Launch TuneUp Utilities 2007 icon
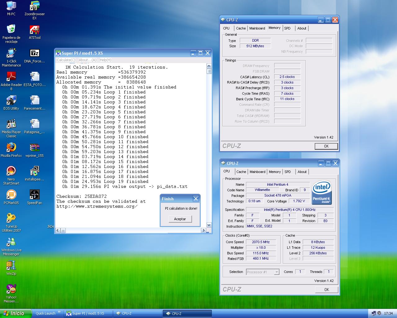 (11, 223)
